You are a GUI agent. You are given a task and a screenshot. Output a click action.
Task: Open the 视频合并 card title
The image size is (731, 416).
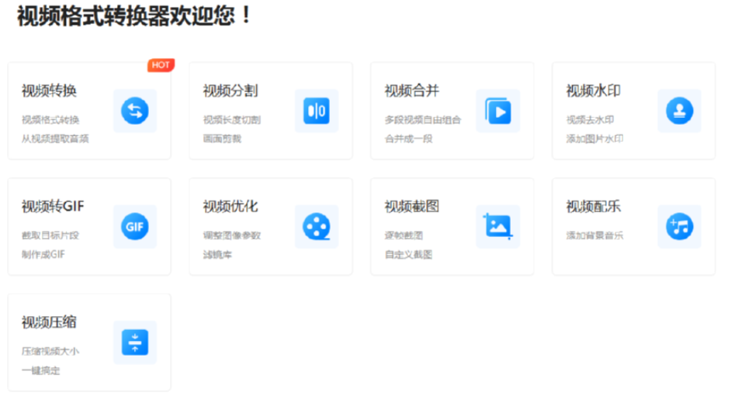coord(411,91)
